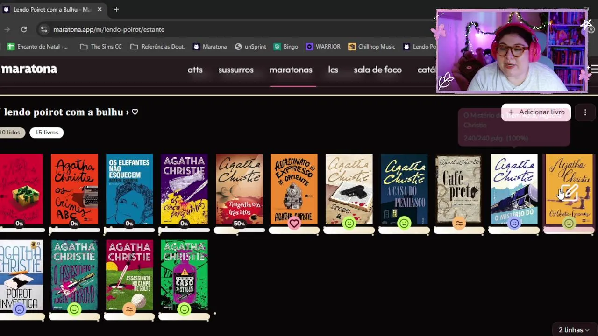
Task: Open the WARRIOR bookmark
Action: pyautogui.click(x=323, y=47)
